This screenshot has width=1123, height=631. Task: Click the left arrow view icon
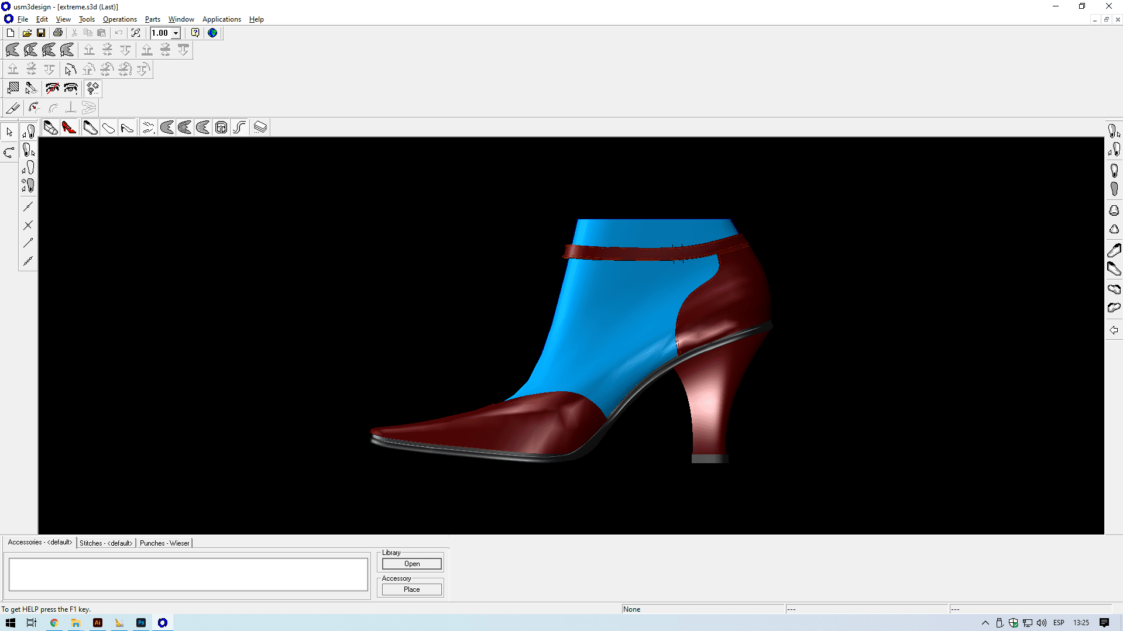(x=1114, y=330)
